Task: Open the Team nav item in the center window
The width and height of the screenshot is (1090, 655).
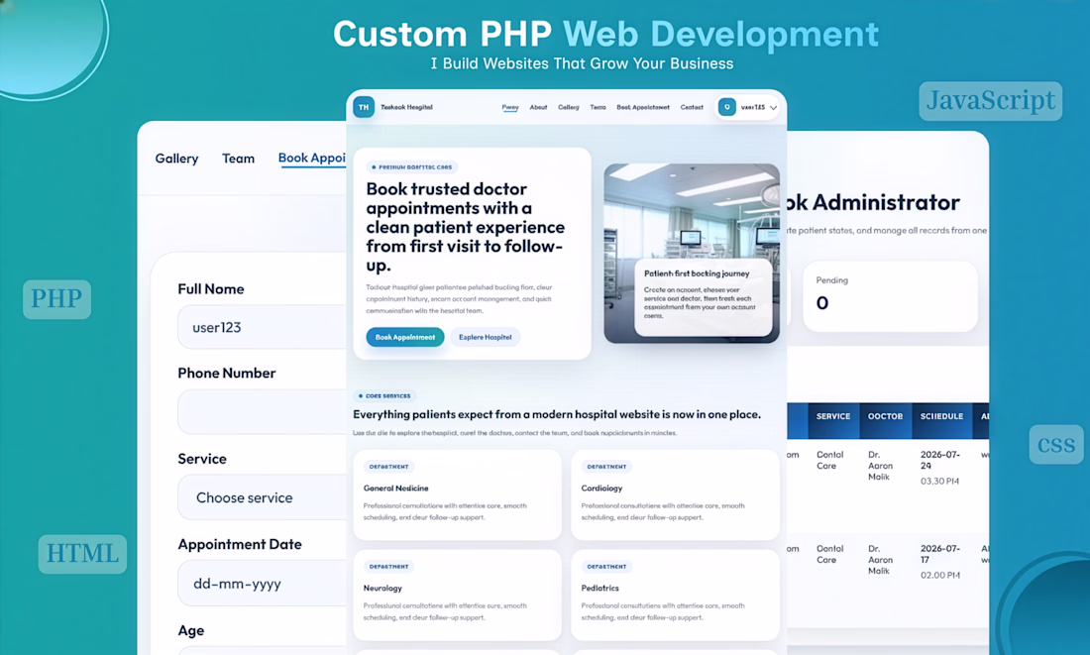Action: [x=598, y=107]
